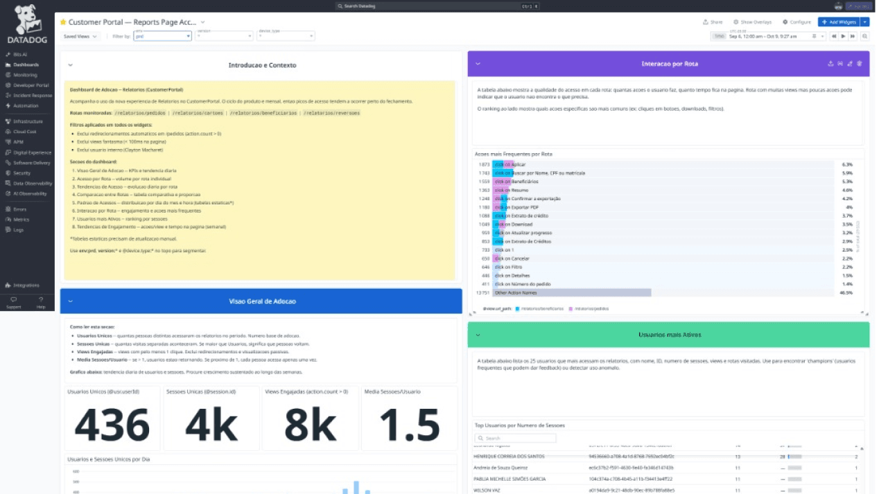Navigate to Infrastructure in the sidebar
The width and height of the screenshot is (879, 494).
(24, 121)
